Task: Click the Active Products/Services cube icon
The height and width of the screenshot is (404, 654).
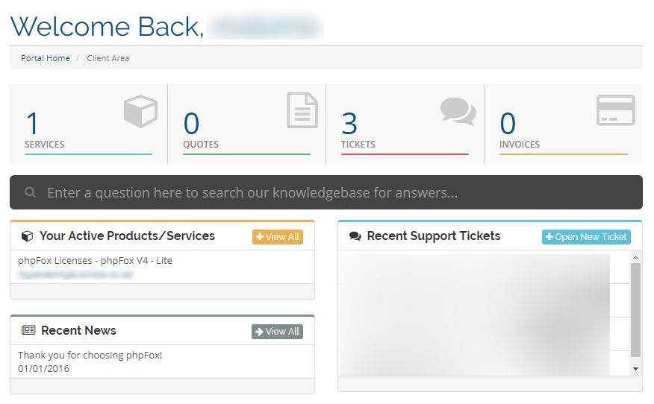Action: pos(27,236)
